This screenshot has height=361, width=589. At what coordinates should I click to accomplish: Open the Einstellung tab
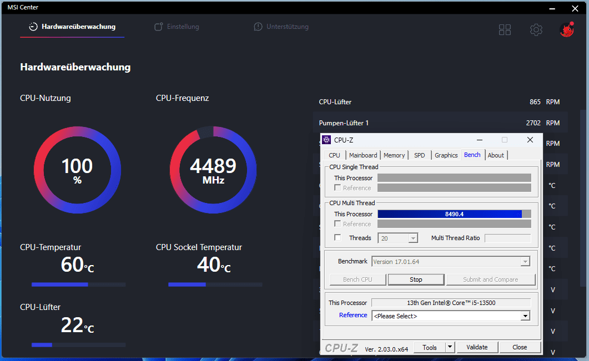[x=177, y=27]
